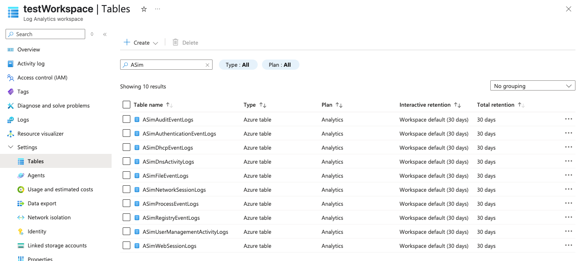Sort by Table name column arrows
581x261 pixels.
170,105
